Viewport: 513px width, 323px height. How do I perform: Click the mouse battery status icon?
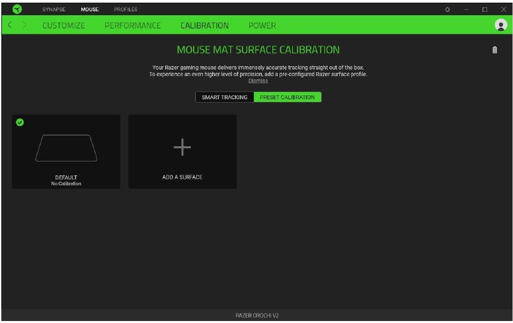[494, 50]
